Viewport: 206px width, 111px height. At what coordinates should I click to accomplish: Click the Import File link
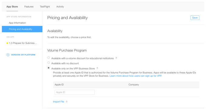(58, 102)
